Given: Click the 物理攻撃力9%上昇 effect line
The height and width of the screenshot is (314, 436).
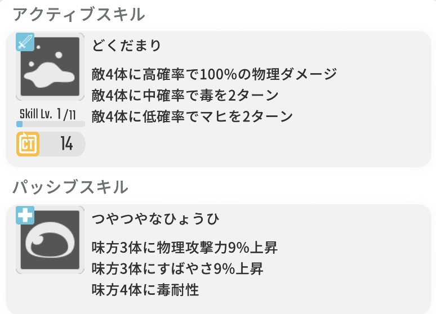Looking at the screenshot, I should (185, 248).
